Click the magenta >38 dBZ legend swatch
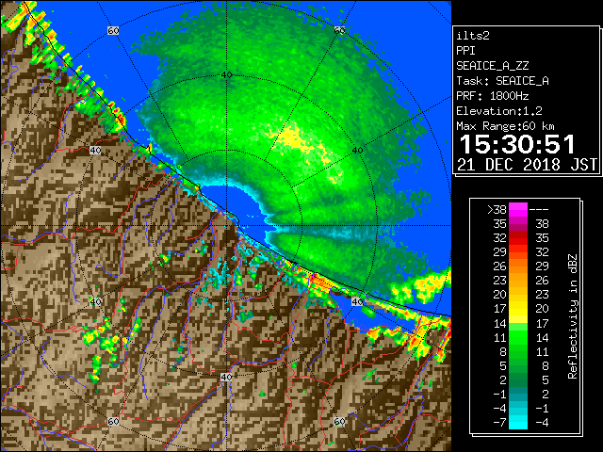603x452 pixels. (x=518, y=209)
